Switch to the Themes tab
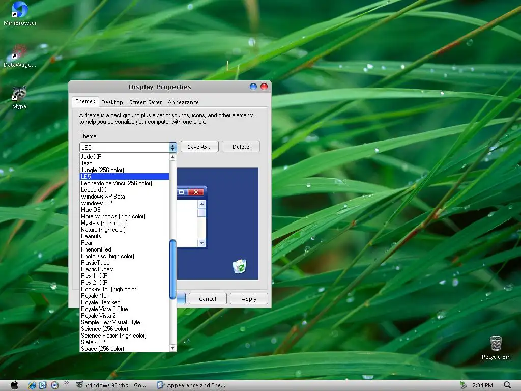The image size is (521, 391). pyautogui.click(x=85, y=102)
